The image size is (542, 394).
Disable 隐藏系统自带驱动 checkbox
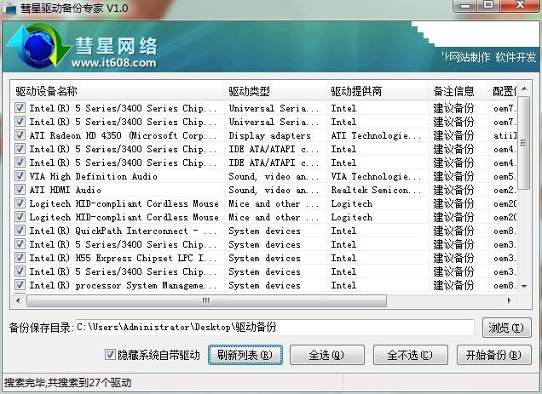[x=109, y=354]
